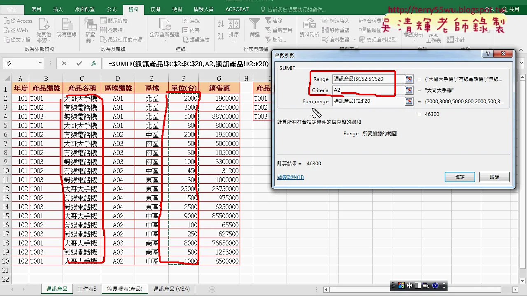Click 連線 in the connections group
Image resolution: width=527 pixels, height=296 pixels.
(191, 21)
